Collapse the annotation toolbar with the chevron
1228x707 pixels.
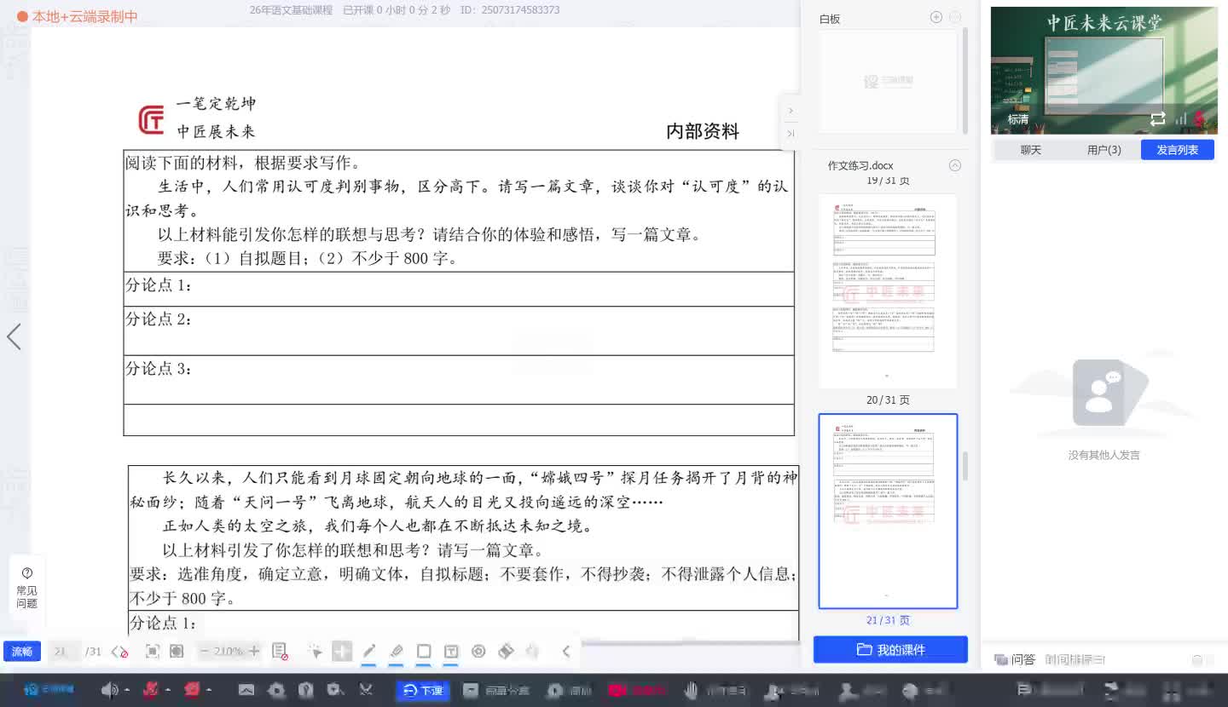(x=565, y=651)
